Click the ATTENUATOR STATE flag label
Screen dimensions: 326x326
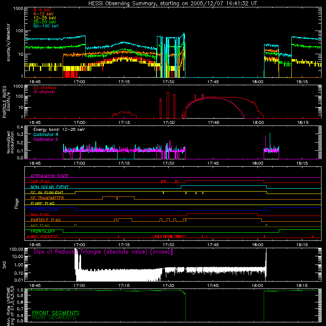click(49, 176)
